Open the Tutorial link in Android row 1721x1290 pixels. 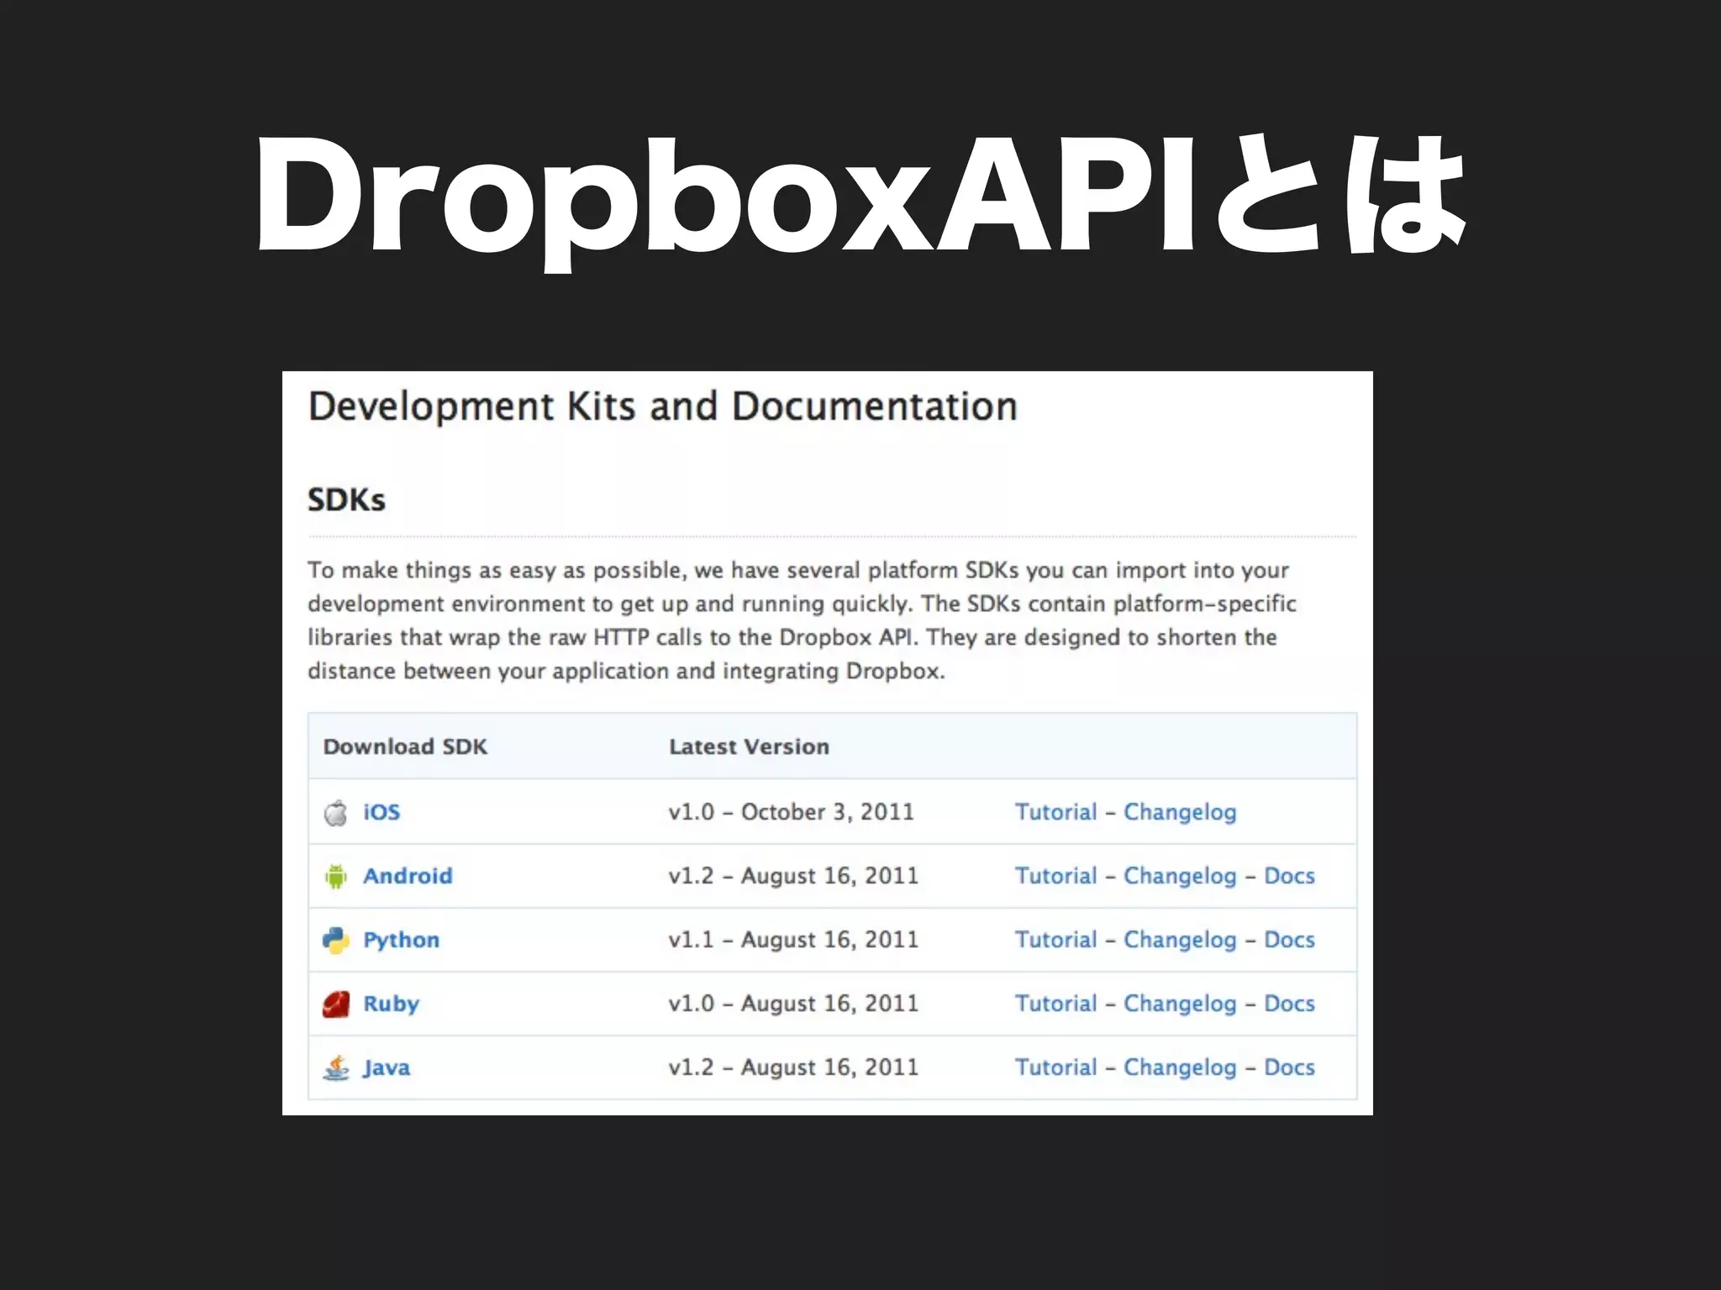(1055, 876)
